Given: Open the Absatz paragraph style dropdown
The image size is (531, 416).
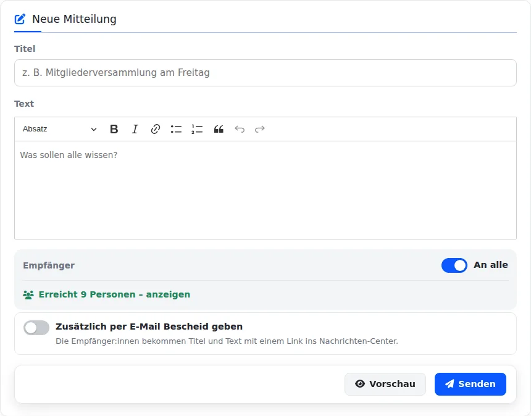Looking at the screenshot, I should pyautogui.click(x=60, y=129).
